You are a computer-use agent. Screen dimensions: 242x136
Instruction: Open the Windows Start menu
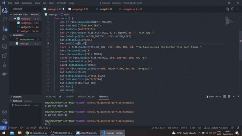pos(3,133)
